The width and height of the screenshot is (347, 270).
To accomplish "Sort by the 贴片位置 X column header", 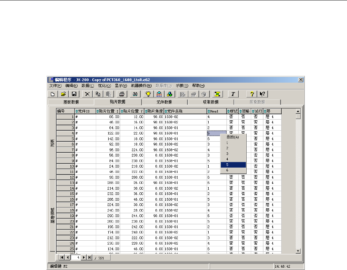I will [x=108, y=111].
